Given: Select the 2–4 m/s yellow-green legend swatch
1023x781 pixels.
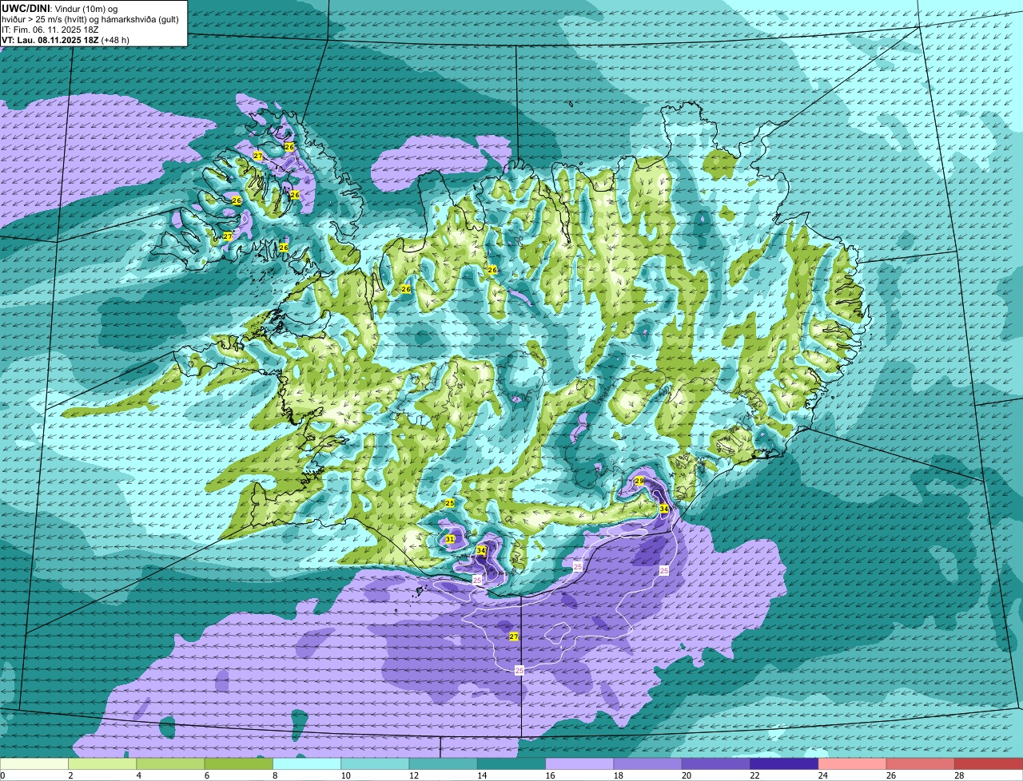Looking at the screenshot, I should (x=102, y=764).
